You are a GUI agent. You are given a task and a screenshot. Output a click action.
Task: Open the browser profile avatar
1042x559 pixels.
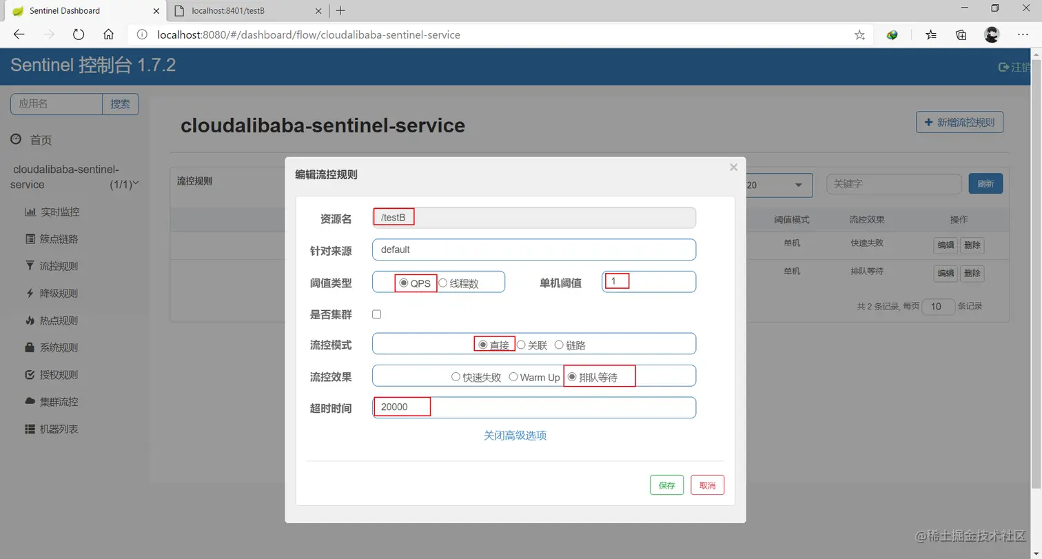[x=992, y=34]
